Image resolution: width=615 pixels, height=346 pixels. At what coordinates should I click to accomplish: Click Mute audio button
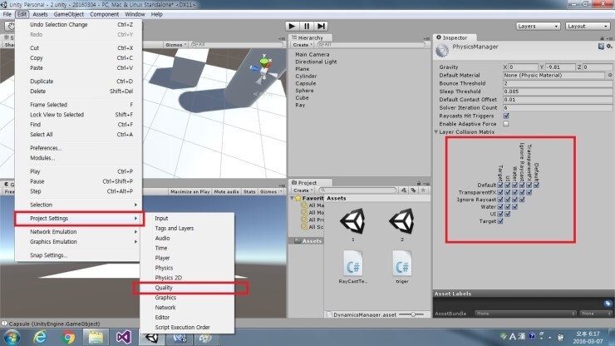pyautogui.click(x=226, y=191)
